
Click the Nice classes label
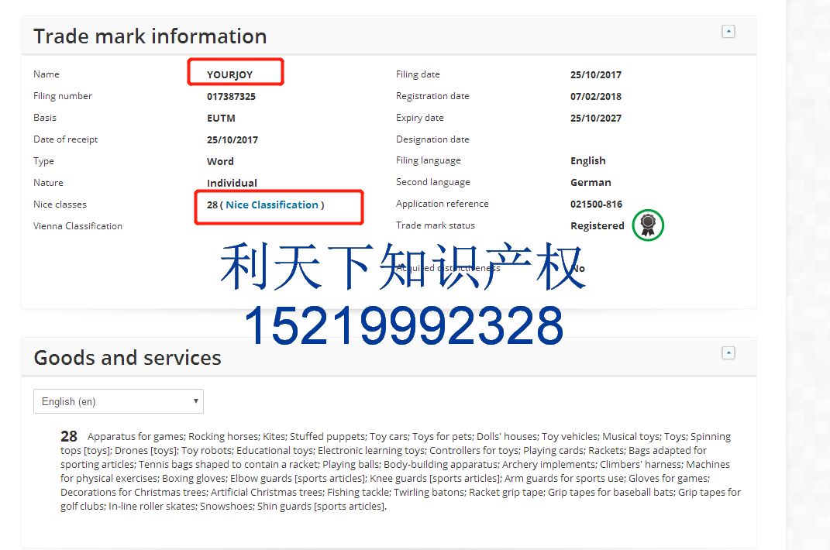pos(60,205)
